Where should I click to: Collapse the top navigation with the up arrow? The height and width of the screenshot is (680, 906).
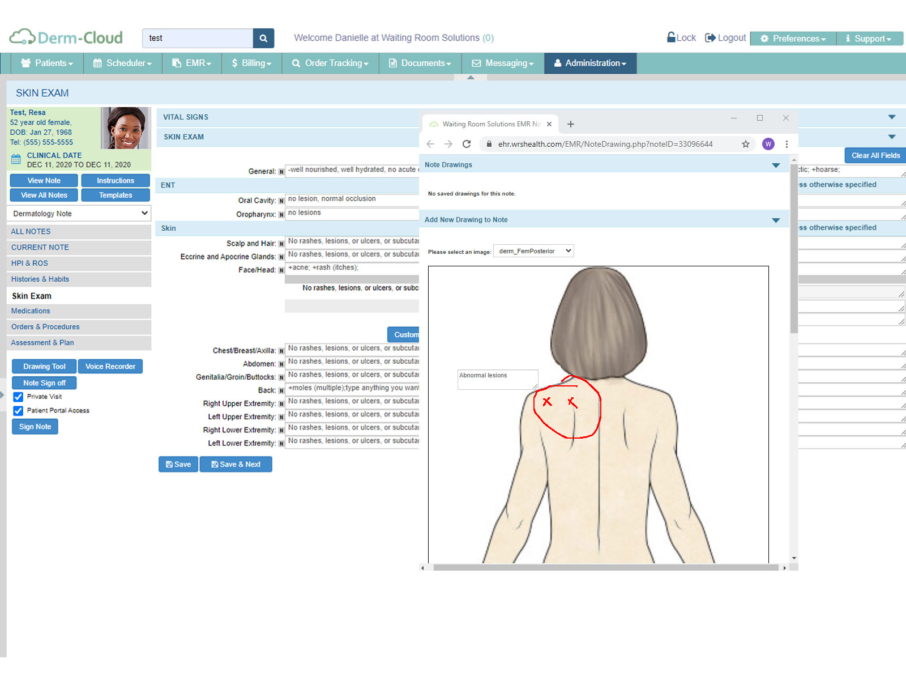click(471, 78)
